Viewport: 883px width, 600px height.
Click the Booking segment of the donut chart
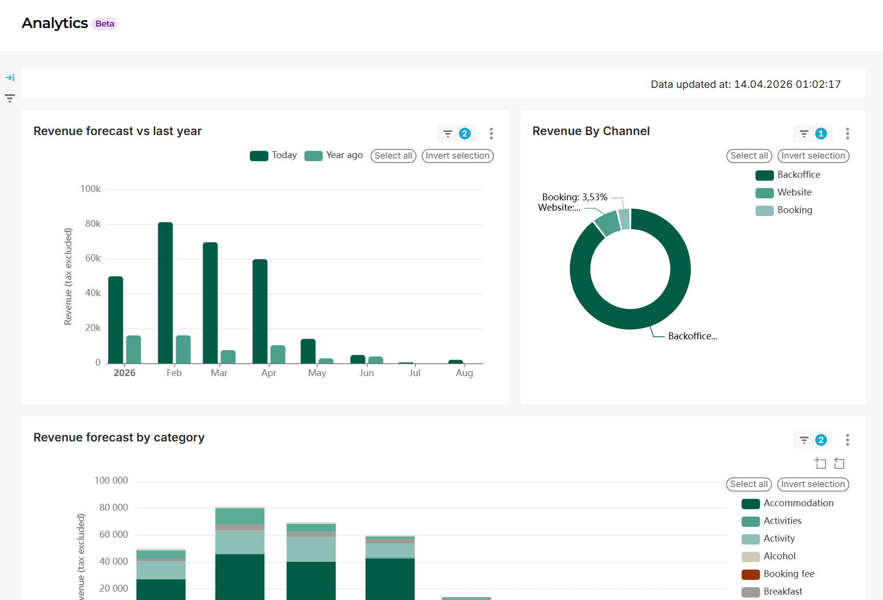[625, 219]
